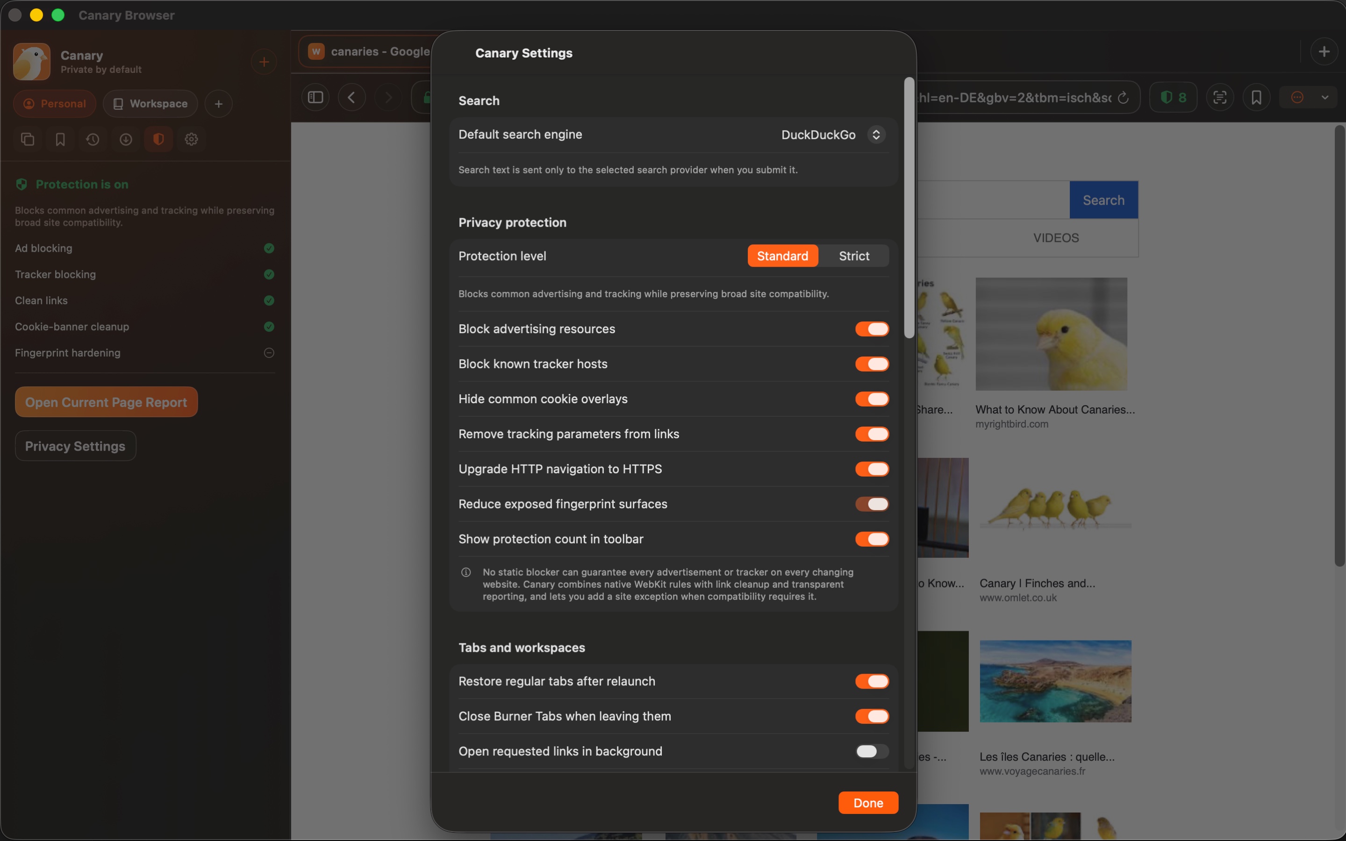1346x841 pixels.
Task: Open myrightbird.com link
Action: (x=1012, y=424)
